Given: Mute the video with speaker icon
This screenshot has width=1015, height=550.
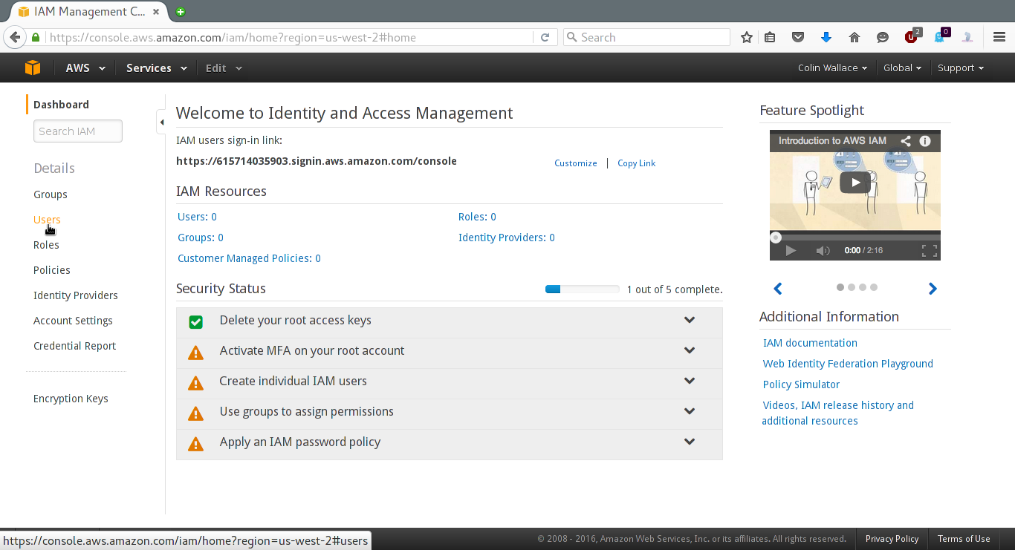Looking at the screenshot, I should click(823, 251).
